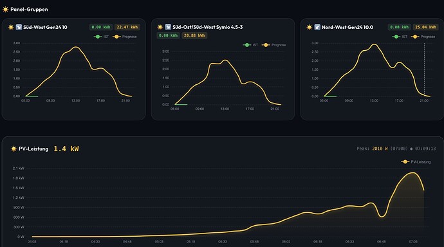Image resolution: width=444 pixels, height=247 pixels.
Task: Click the sun icon on Süd-Ost/Süd-West Symio card
Action: click(160, 27)
